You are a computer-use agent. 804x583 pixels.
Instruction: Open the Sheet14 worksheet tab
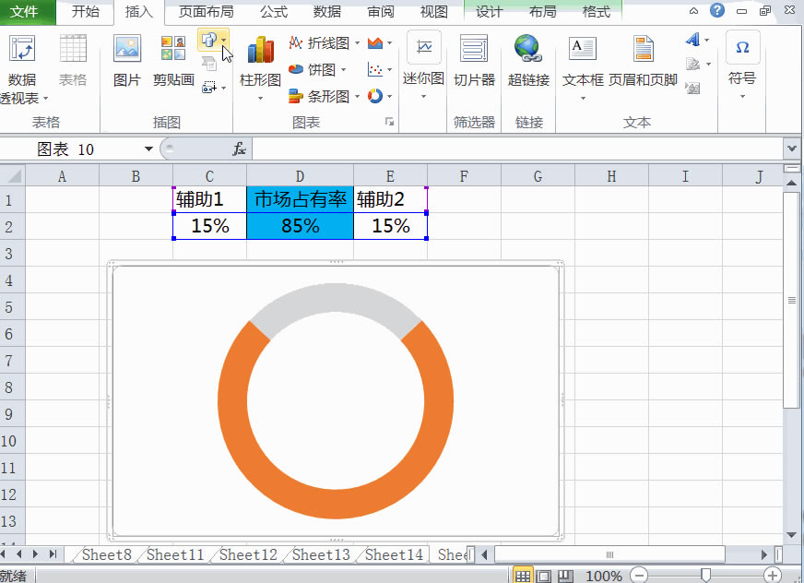click(394, 554)
